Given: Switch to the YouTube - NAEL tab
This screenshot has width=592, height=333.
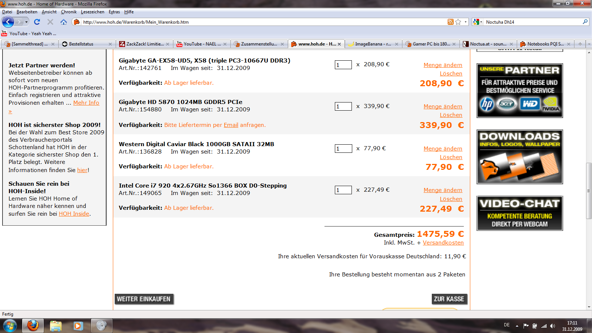Looking at the screenshot, I should [x=202, y=44].
